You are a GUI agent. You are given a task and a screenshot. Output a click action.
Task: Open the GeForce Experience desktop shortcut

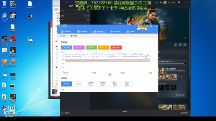4,40
